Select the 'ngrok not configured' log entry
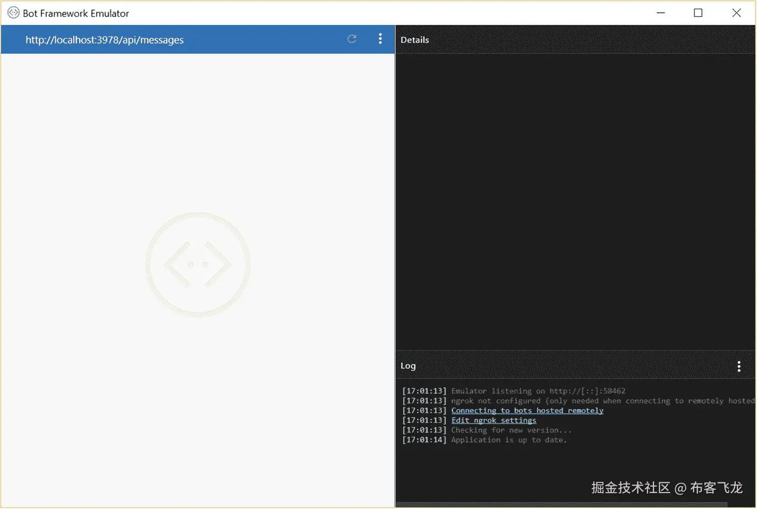This screenshot has width=757, height=509. (578, 401)
